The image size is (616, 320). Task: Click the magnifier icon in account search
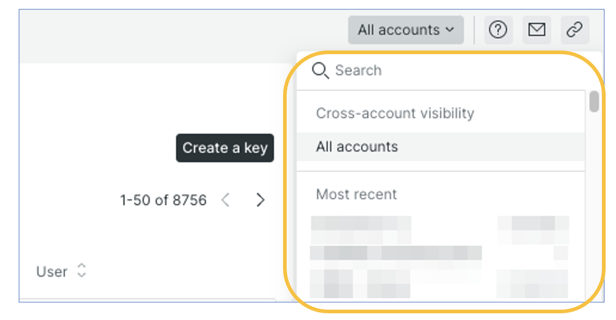click(x=320, y=71)
